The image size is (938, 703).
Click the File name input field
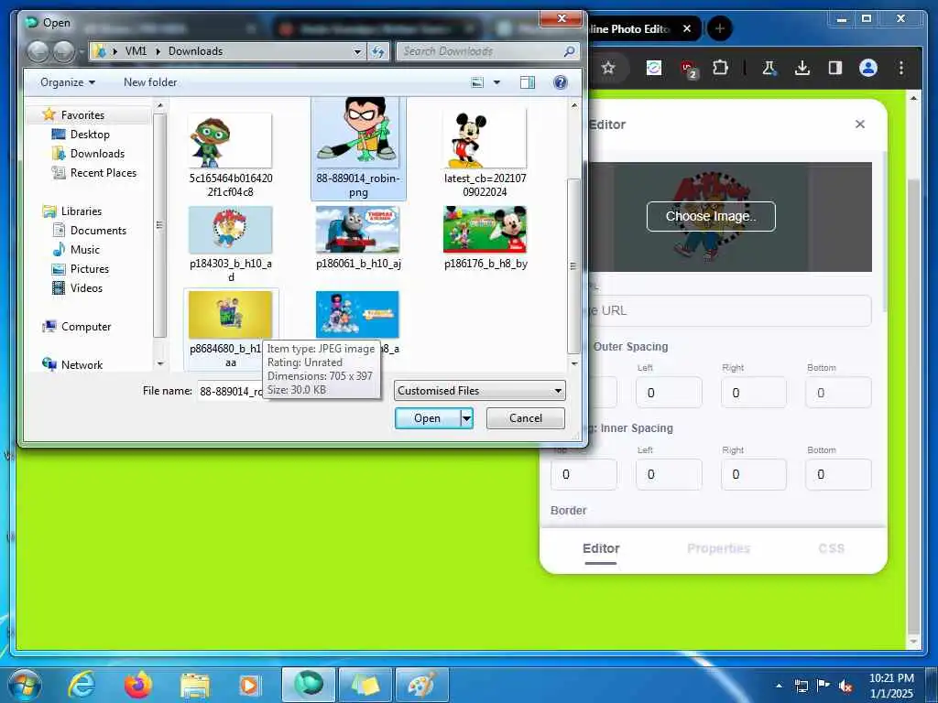click(x=293, y=391)
